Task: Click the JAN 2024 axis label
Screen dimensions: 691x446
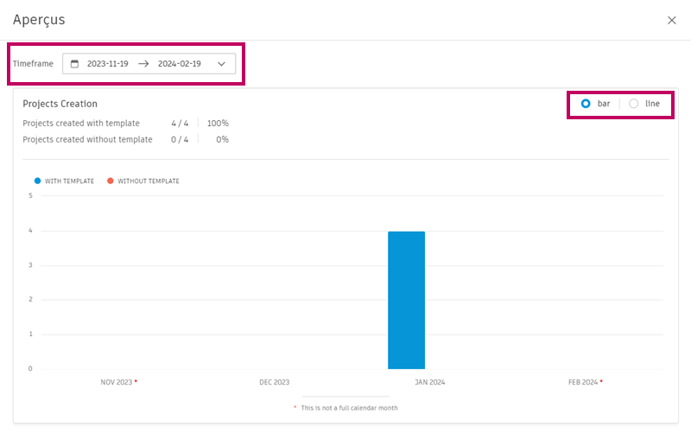Action: pos(429,382)
